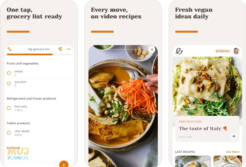Open the user profile avatar

click(236, 51)
